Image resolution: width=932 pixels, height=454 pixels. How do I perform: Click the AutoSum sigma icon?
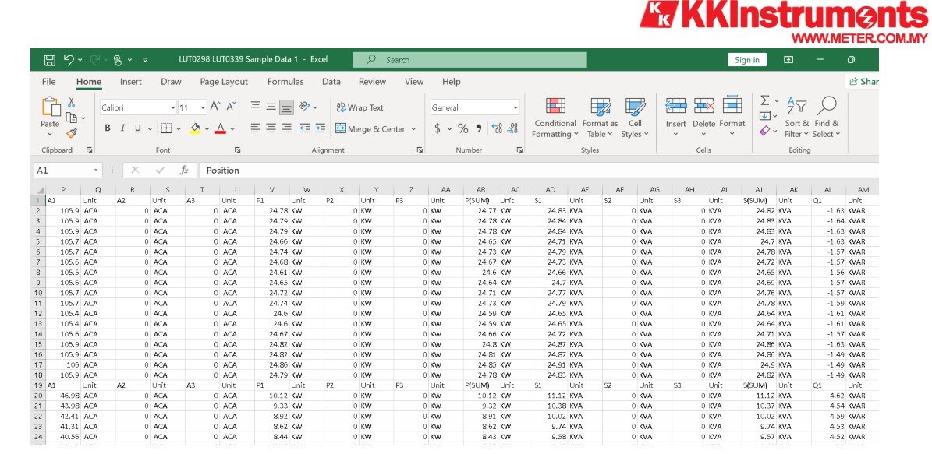pyautogui.click(x=765, y=101)
